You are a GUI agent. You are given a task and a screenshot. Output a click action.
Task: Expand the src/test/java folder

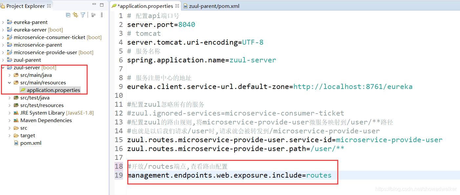click(10, 98)
